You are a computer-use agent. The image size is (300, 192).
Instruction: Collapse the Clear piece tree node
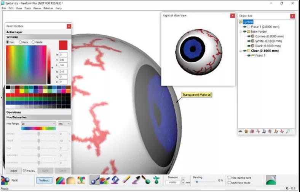pyautogui.click(x=241, y=51)
